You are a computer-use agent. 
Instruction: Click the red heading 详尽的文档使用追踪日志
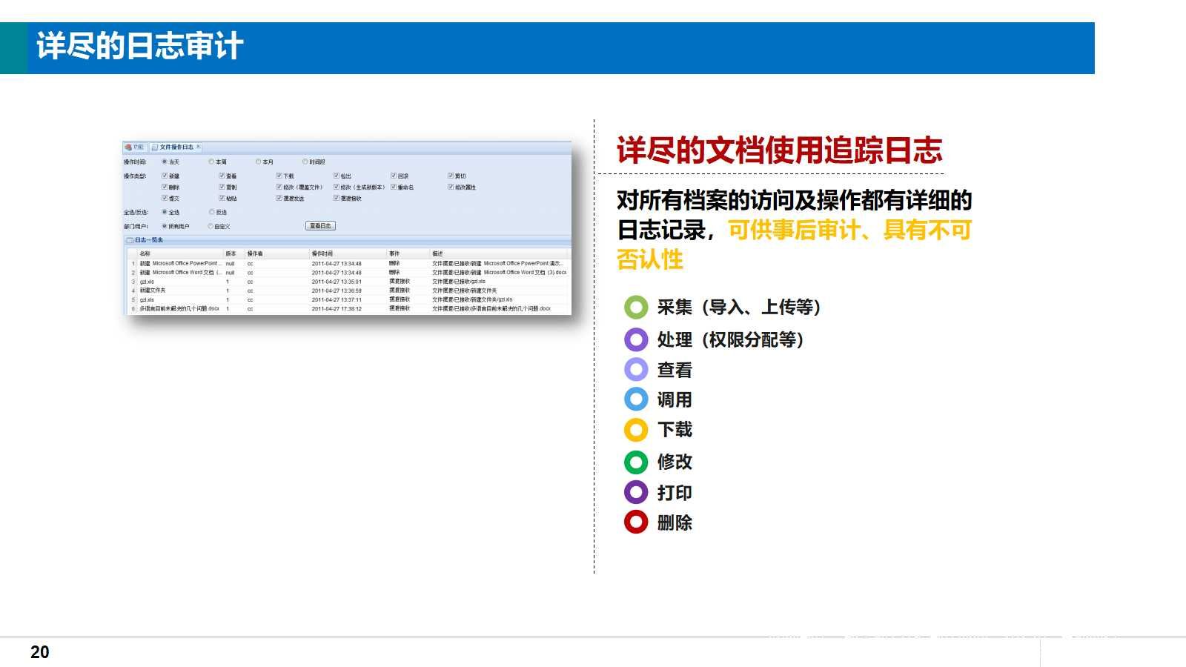(x=779, y=150)
